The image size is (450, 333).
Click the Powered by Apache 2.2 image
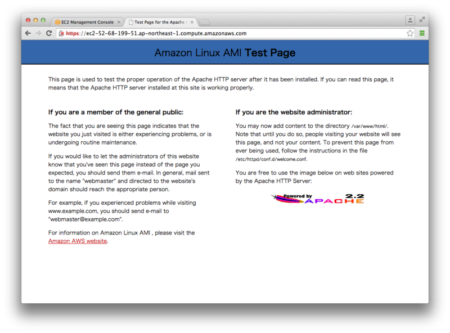(x=318, y=199)
